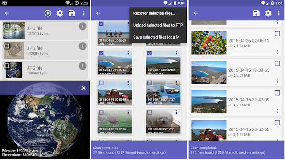Select the '2015-04-26 02-05-12' filename text
The width and height of the screenshot is (285, 160).
249,41
